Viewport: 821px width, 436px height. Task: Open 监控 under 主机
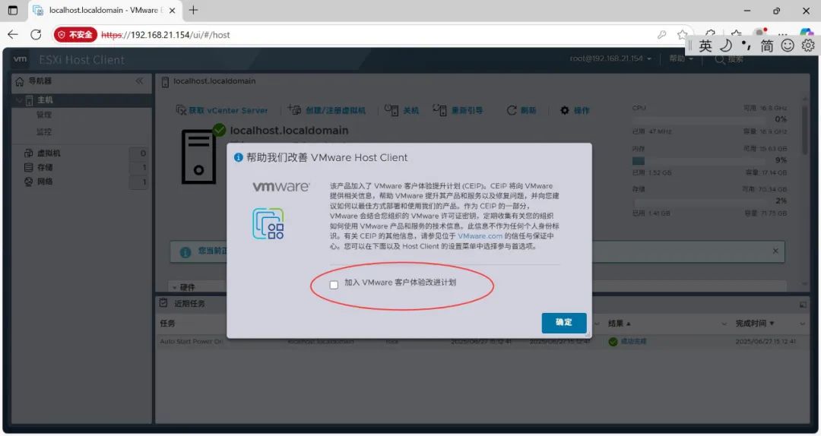point(44,131)
